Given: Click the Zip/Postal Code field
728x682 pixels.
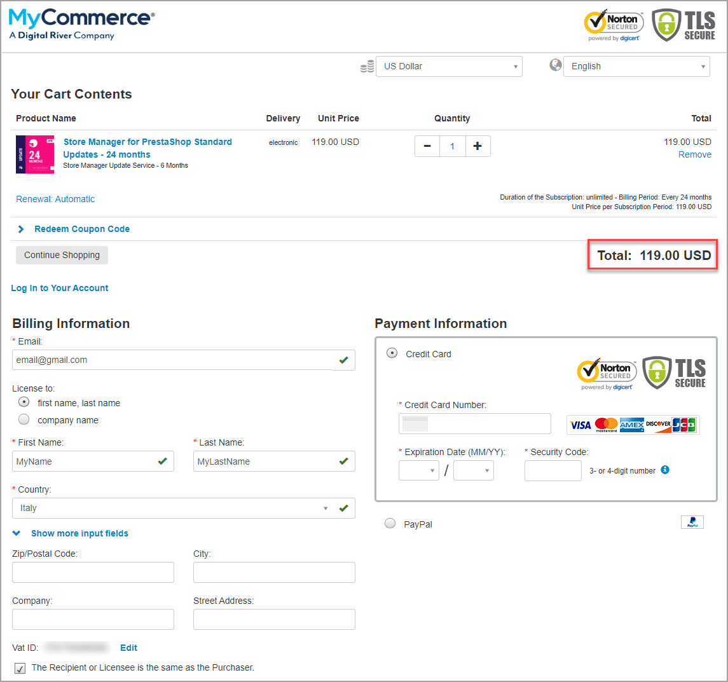Looking at the screenshot, I should 93,573.
